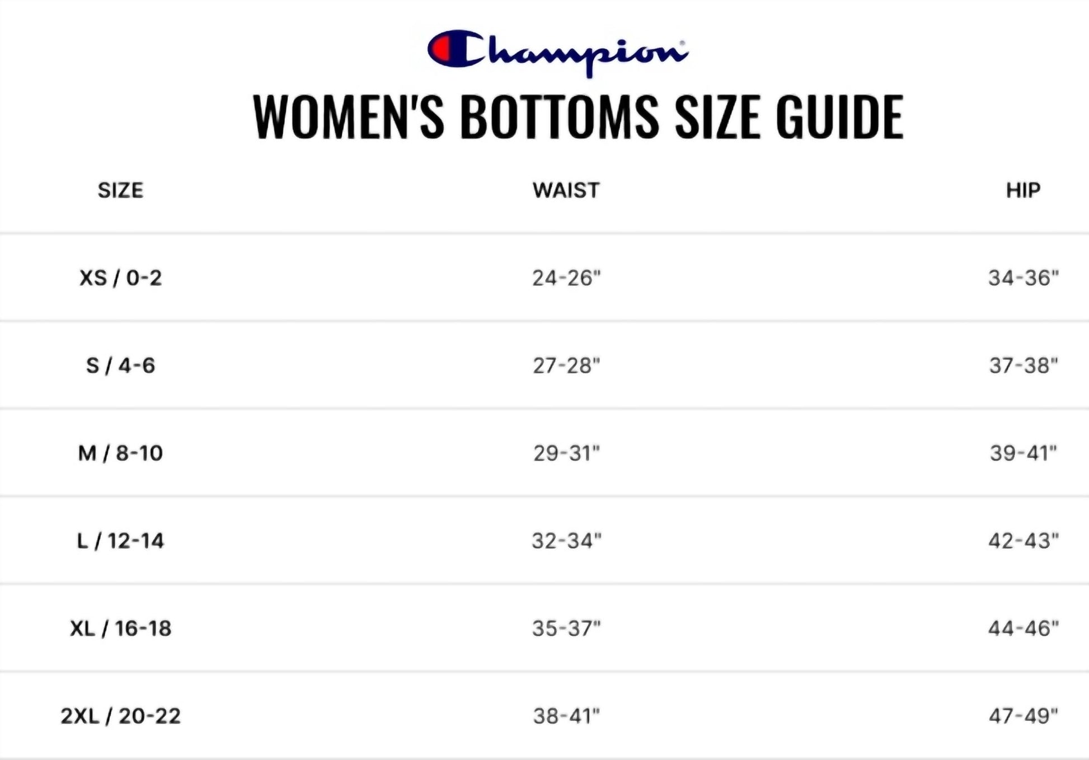Select the 38-41" waist measurement
The image size is (1089, 760).
coord(566,716)
